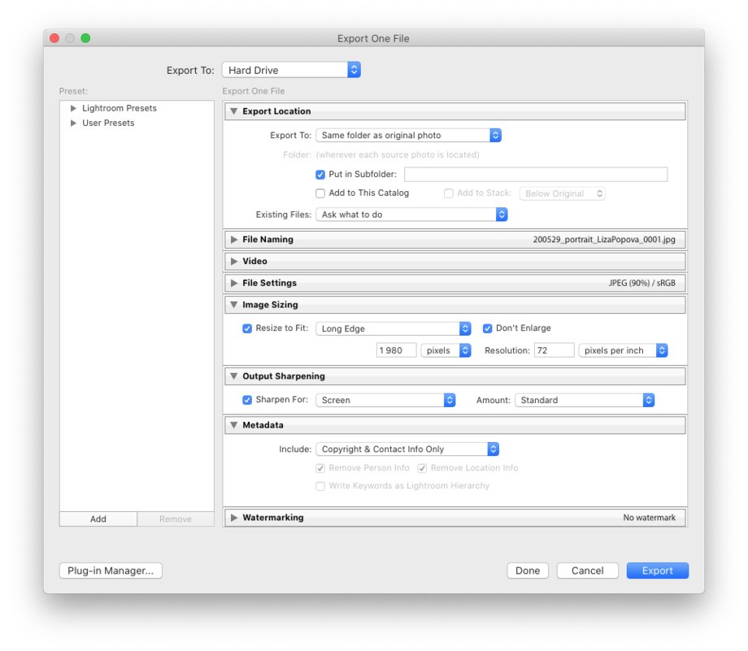Image resolution: width=748 pixels, height=651 pixels.
Task: Enable Add to This Catalog checkbox
Action: [x=320, y=193]
